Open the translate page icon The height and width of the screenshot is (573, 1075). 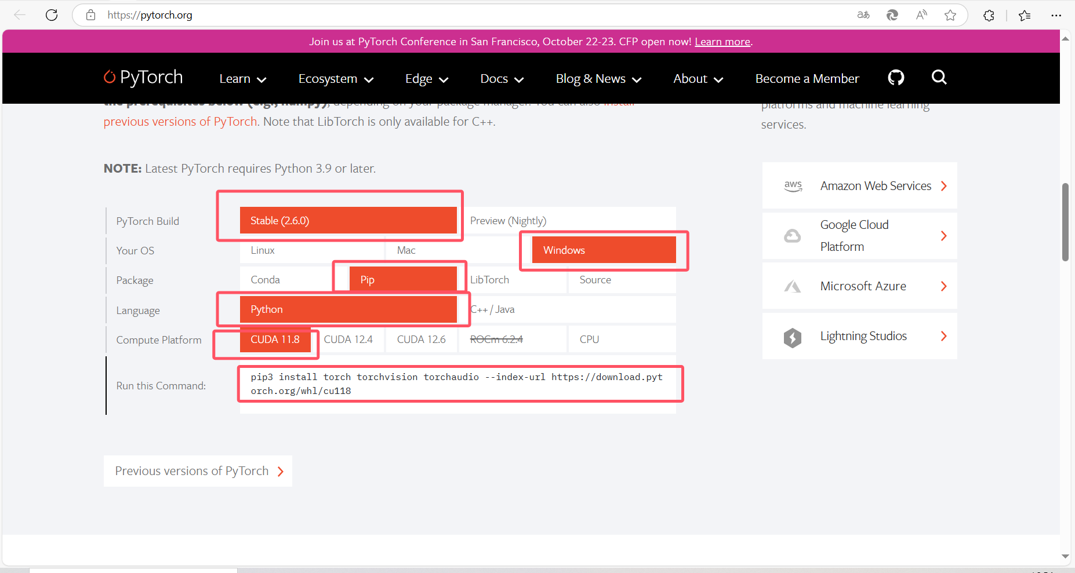[x=863, y=15]
